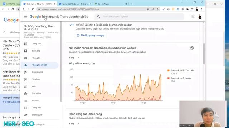The image size is (229, 128).
Task: Switch to the Google Maps tab
Action: pos(111,4)
